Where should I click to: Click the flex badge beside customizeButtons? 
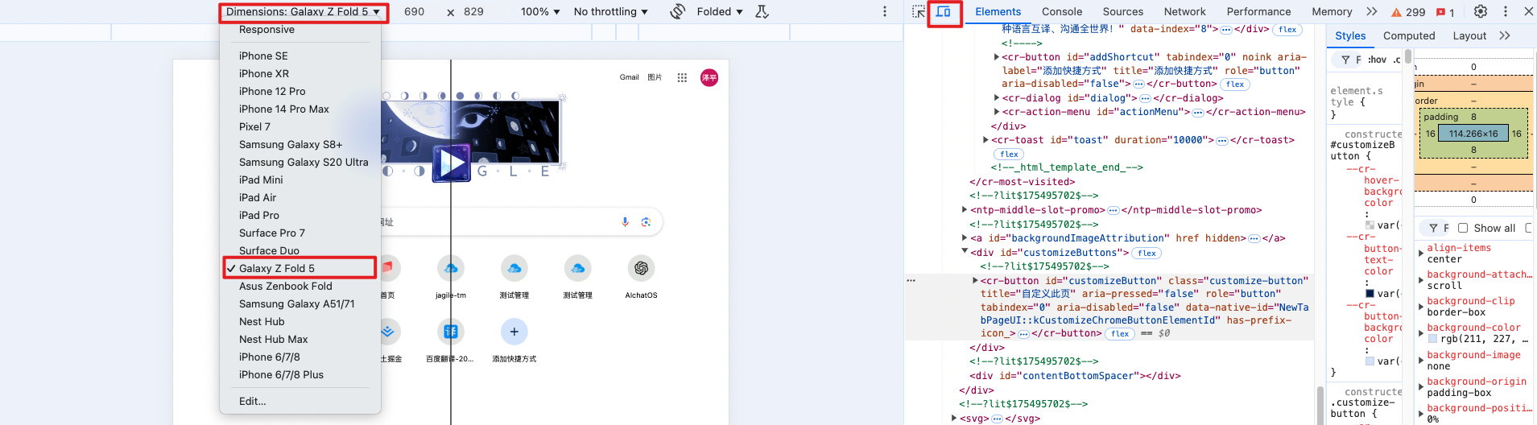(1147, 253)
